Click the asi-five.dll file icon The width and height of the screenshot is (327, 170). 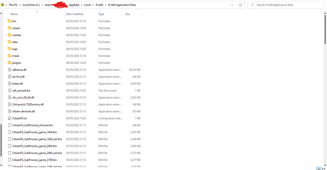click(9, 76)
